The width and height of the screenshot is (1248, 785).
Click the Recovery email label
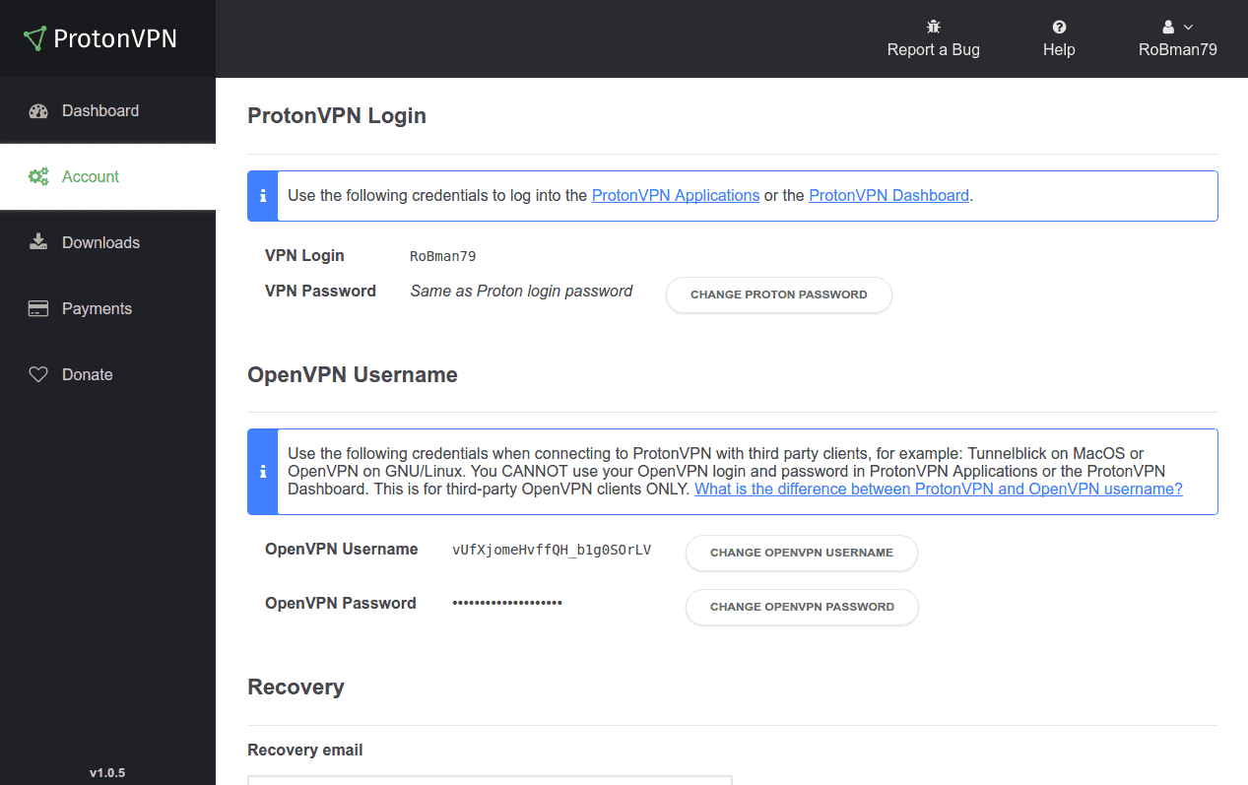click(305, 750)
